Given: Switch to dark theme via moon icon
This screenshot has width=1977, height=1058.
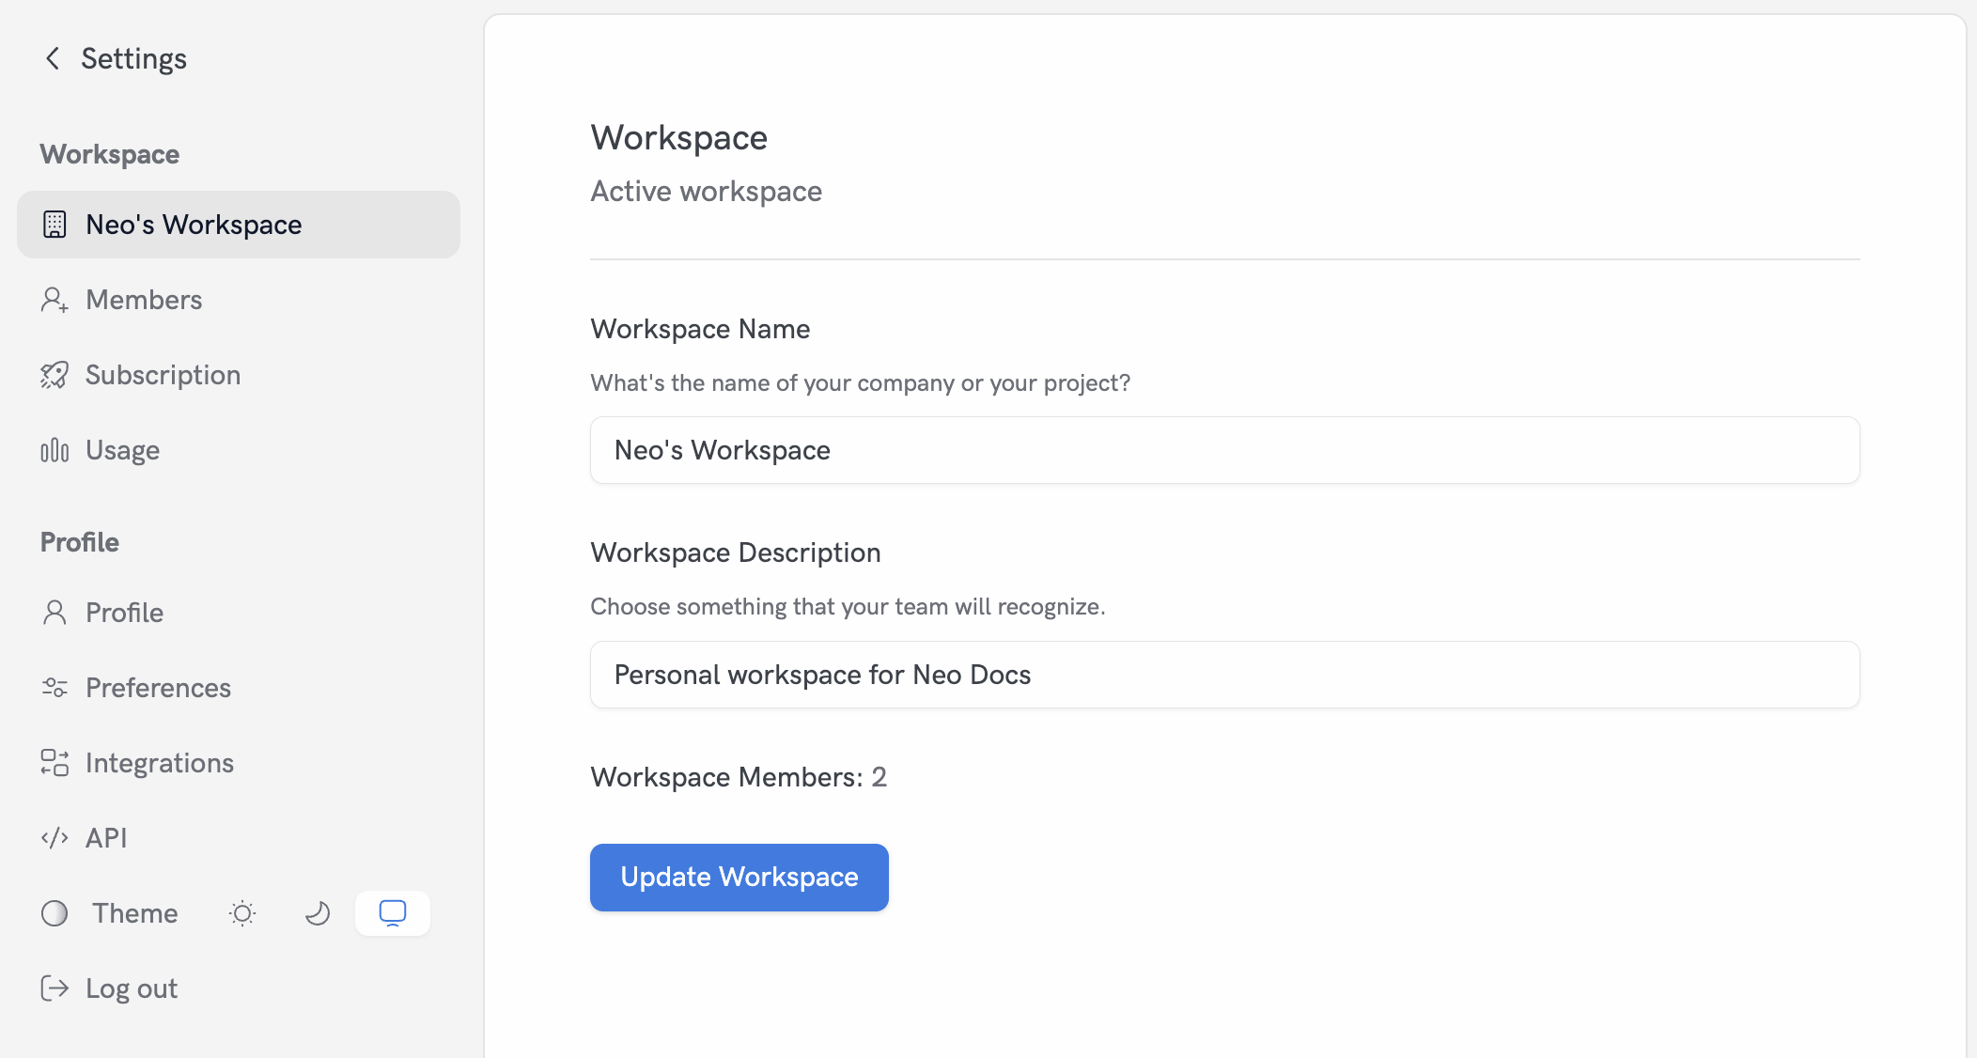Looking at the screenshot, I should (318, 912).
